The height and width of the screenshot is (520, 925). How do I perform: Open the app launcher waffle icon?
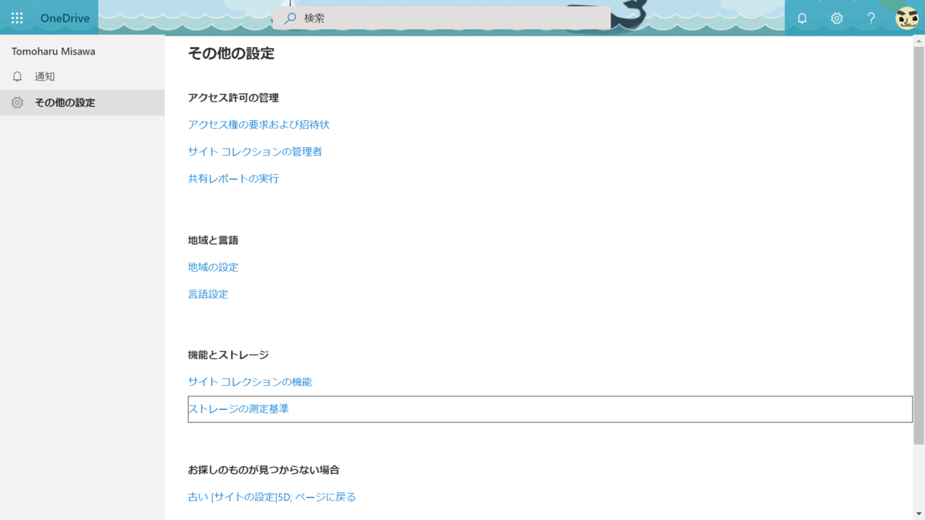click(17, 18)
